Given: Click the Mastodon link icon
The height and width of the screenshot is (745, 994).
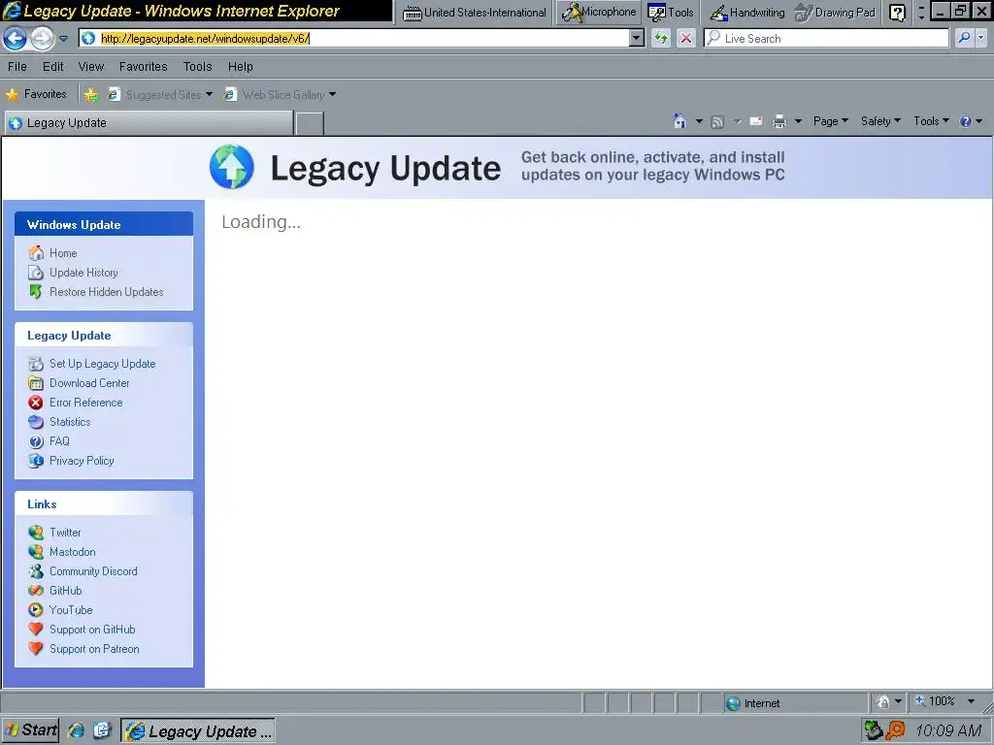Looking at the screenshot, I should pyautogui.click(x=36, y=552).
